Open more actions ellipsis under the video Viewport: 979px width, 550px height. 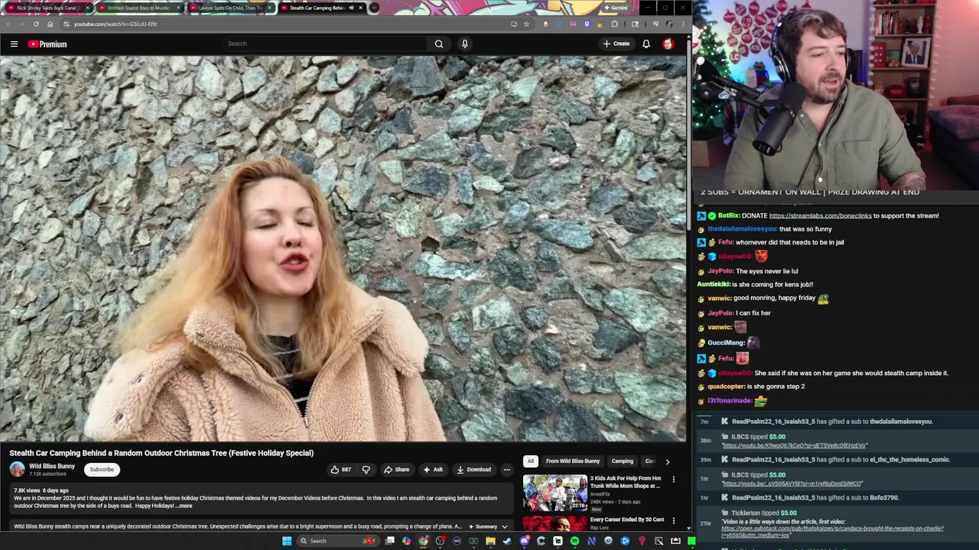click(506, 470)
